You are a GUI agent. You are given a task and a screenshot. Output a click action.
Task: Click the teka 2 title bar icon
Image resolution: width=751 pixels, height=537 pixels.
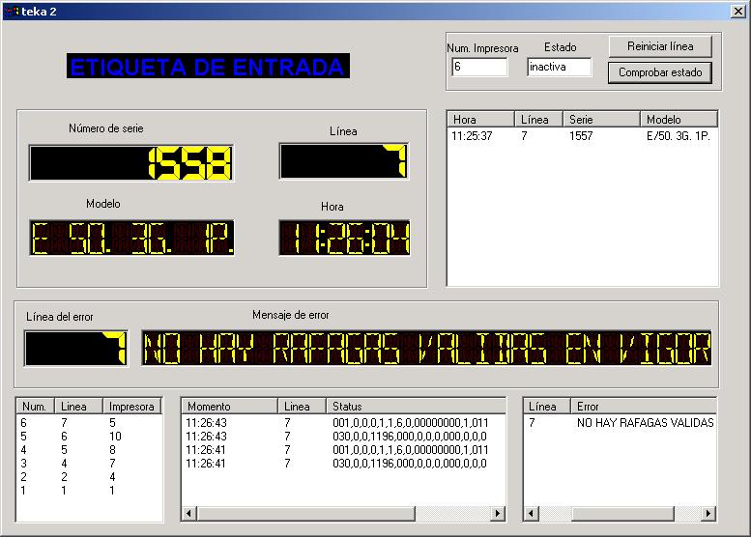(x=14, y=11)
